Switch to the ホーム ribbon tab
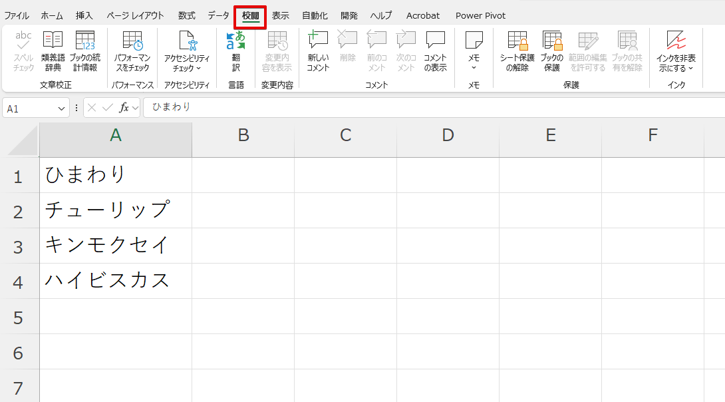The image size is (725, 402). 52,15
